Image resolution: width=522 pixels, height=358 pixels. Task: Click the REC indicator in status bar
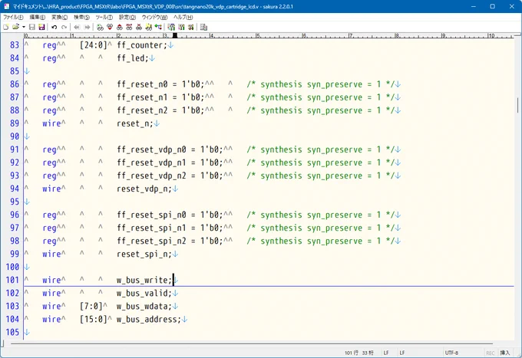[491, 353]
